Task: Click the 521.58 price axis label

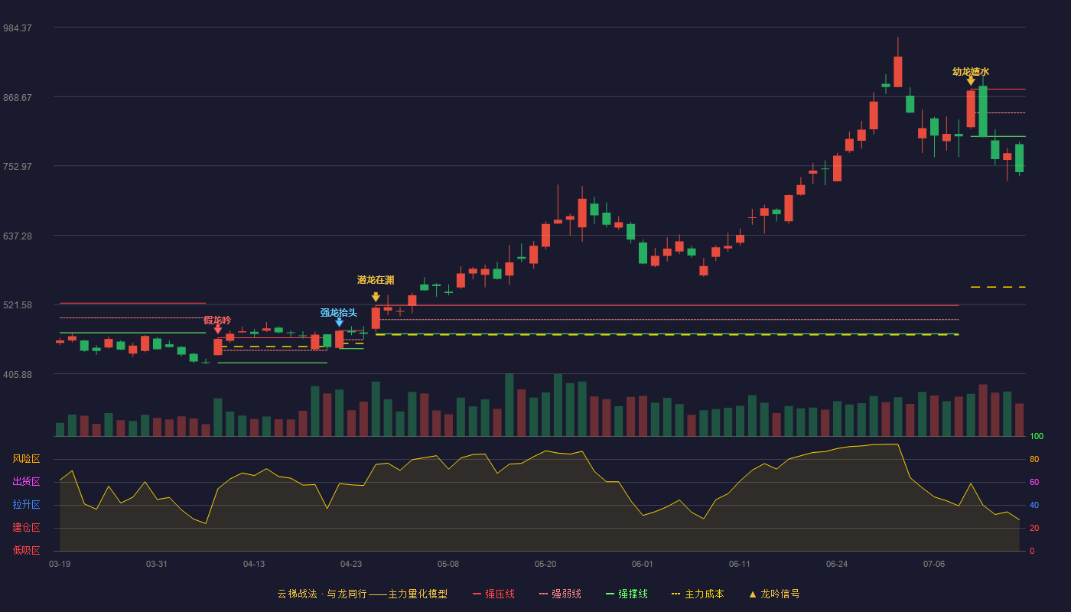Action: pos(18,305)
